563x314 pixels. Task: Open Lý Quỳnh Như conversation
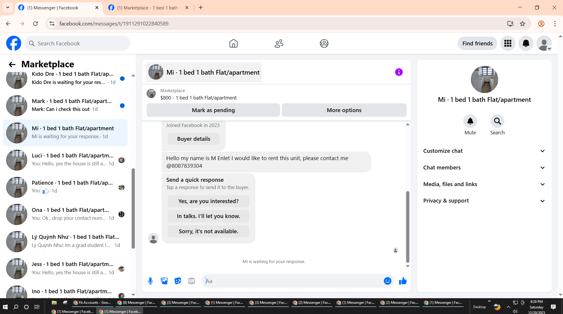point(65,241)
